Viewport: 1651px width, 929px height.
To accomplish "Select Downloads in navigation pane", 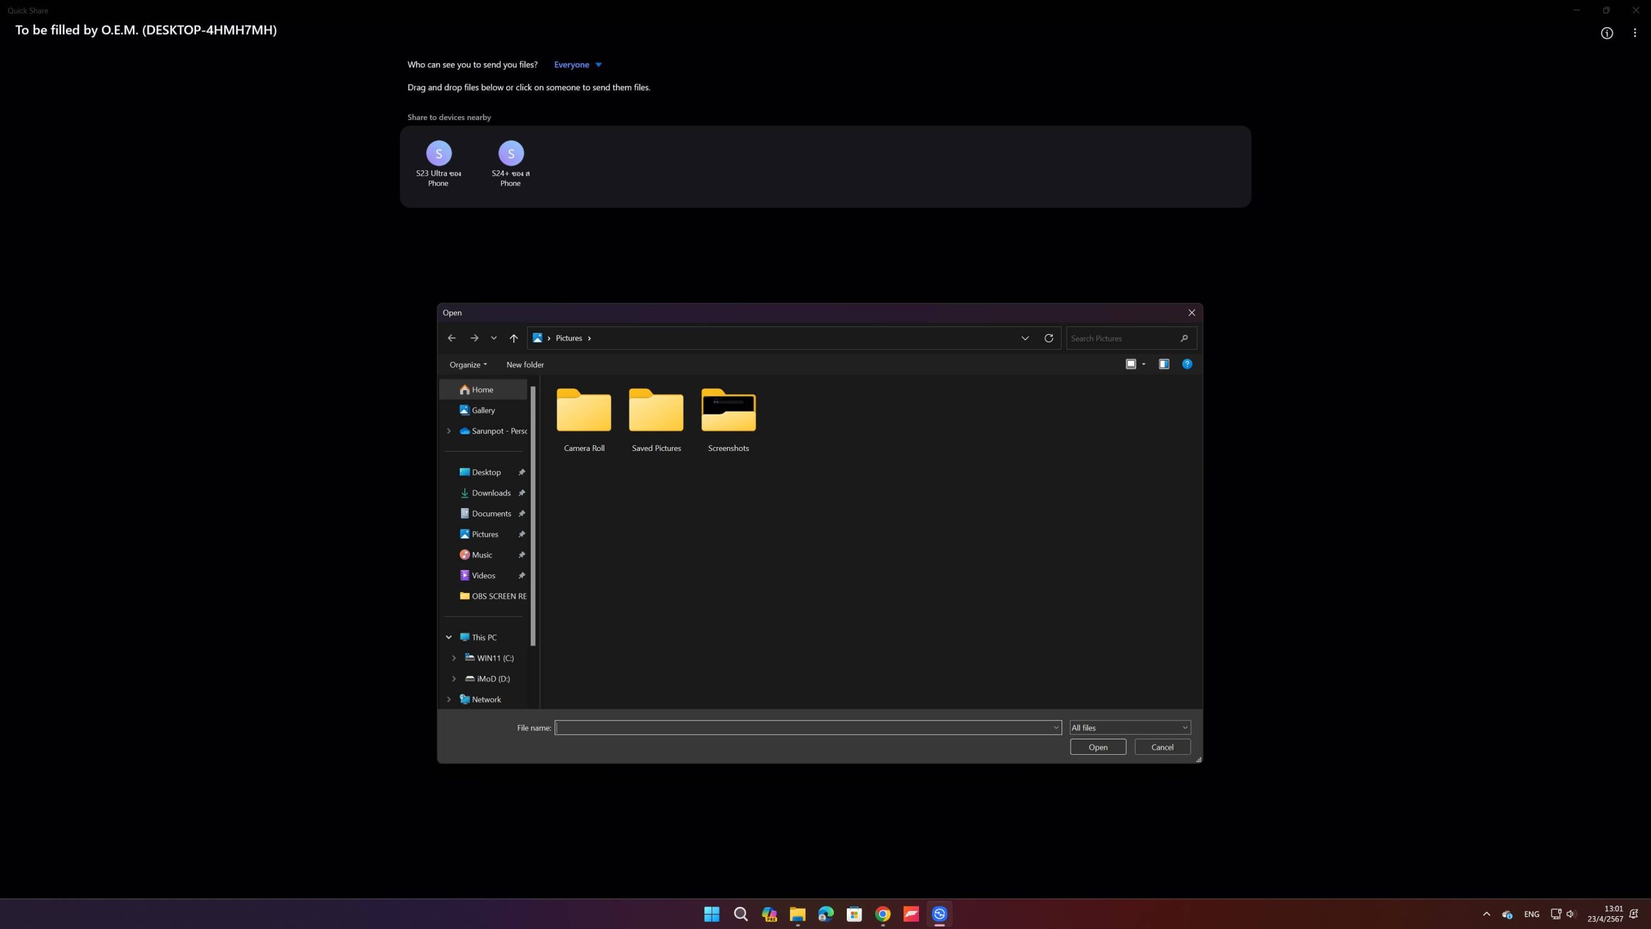I will [491, 493].
